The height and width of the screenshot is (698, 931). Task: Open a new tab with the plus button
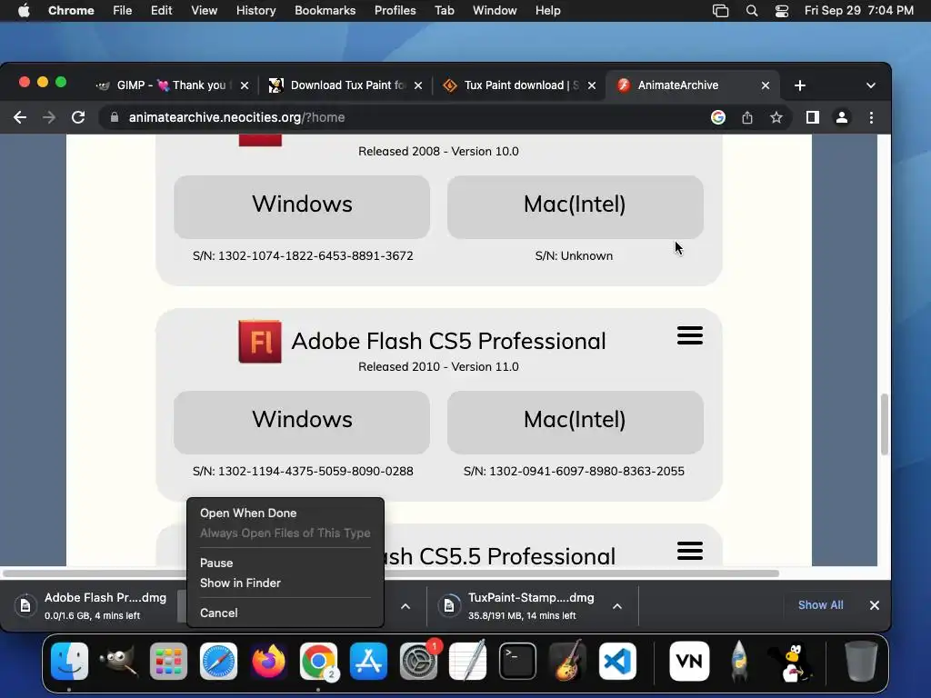[800, 85]
